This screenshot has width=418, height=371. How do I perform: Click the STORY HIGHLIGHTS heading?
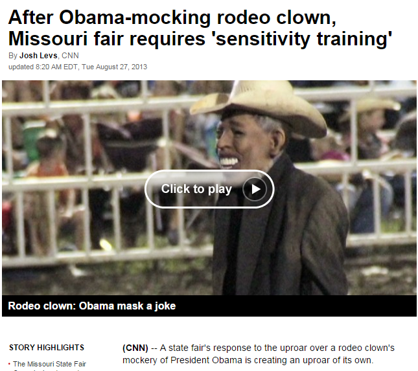pos(47,348)
